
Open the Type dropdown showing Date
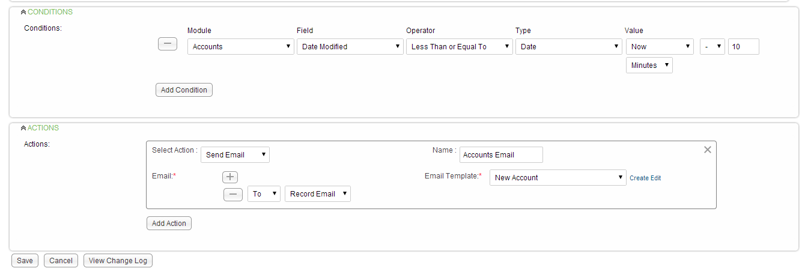click(569, 47)
